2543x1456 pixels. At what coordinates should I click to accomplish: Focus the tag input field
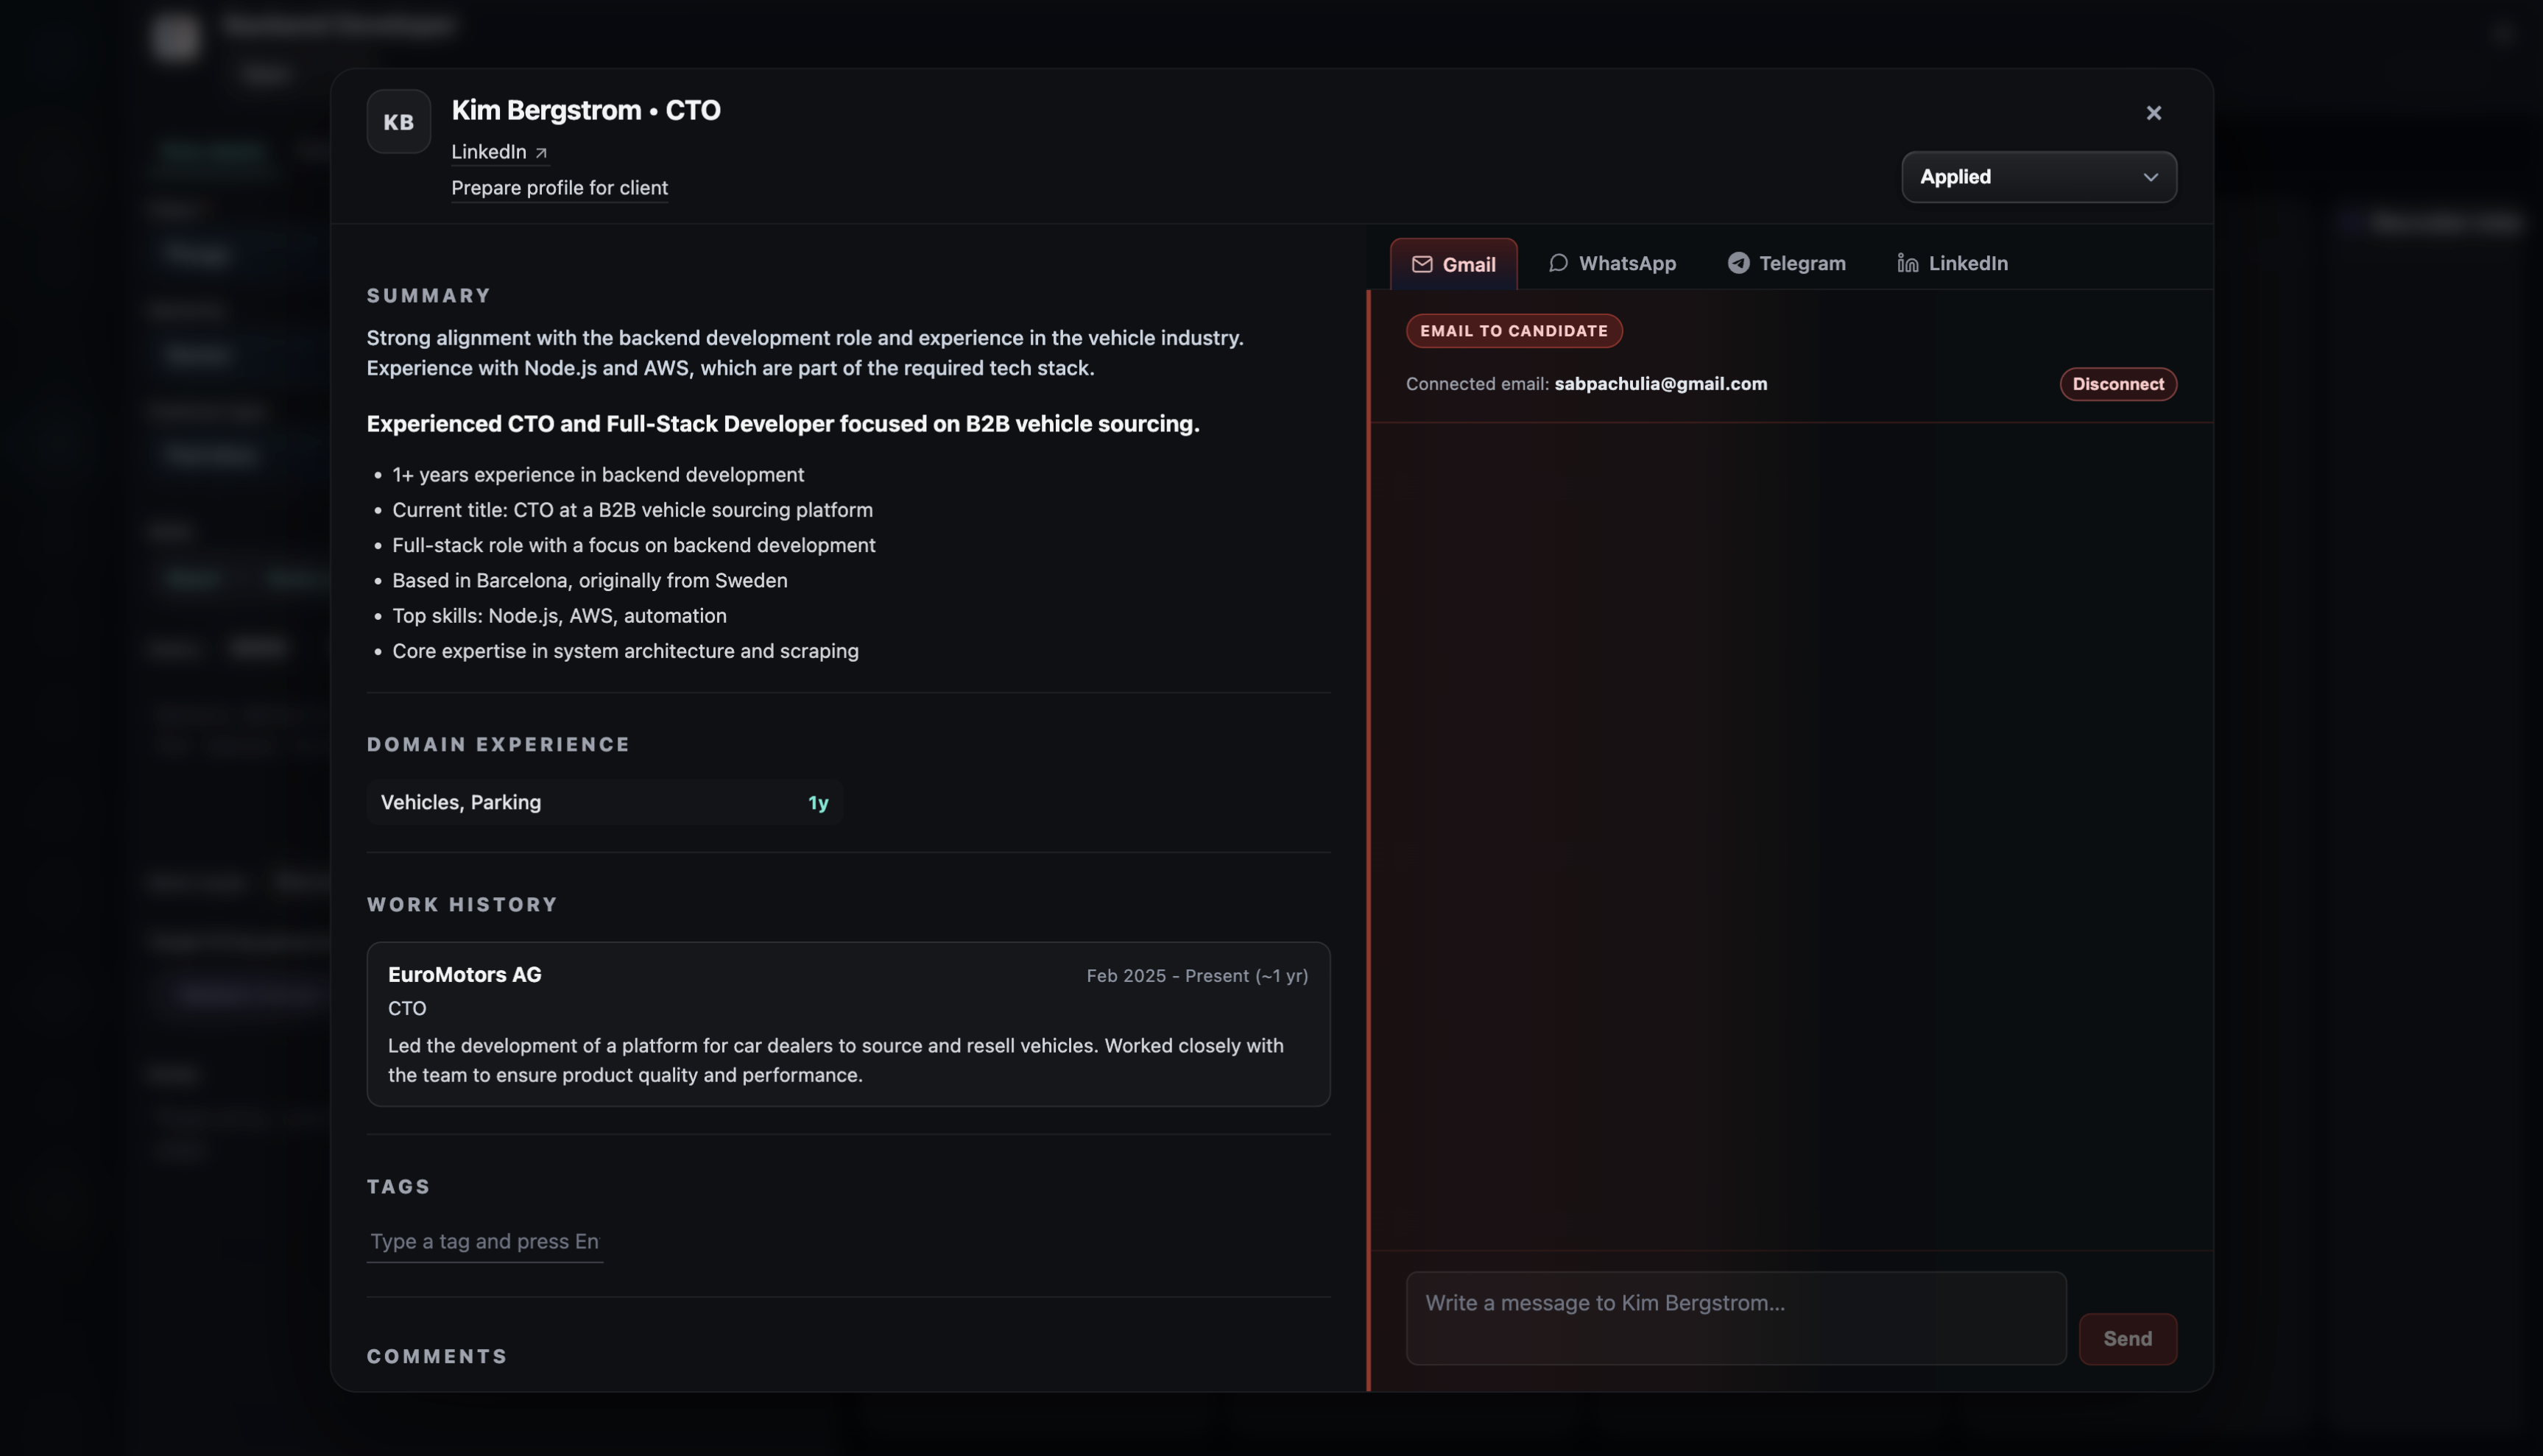(x=484, y=1241)
